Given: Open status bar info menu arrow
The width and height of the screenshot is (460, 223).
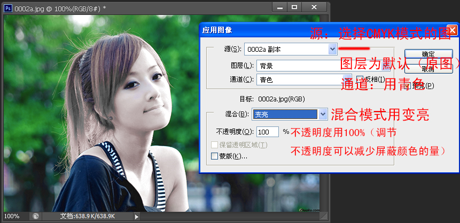Looking at the screenshot, I should [136, 217].
